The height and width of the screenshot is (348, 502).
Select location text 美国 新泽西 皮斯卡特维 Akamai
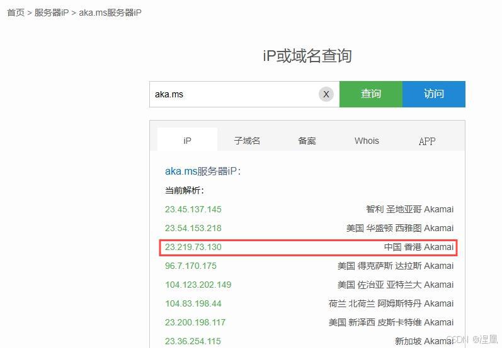point(391,322)
